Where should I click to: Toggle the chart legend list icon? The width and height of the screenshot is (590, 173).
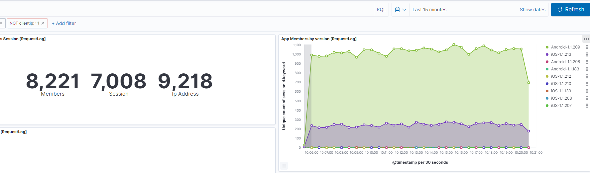(284, 165)
